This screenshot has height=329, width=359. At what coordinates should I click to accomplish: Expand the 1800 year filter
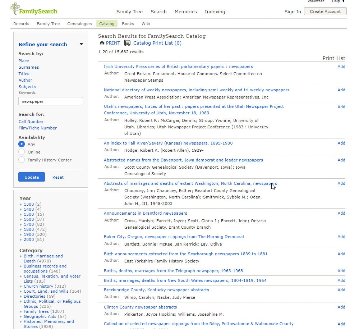(x=21, y=229)
